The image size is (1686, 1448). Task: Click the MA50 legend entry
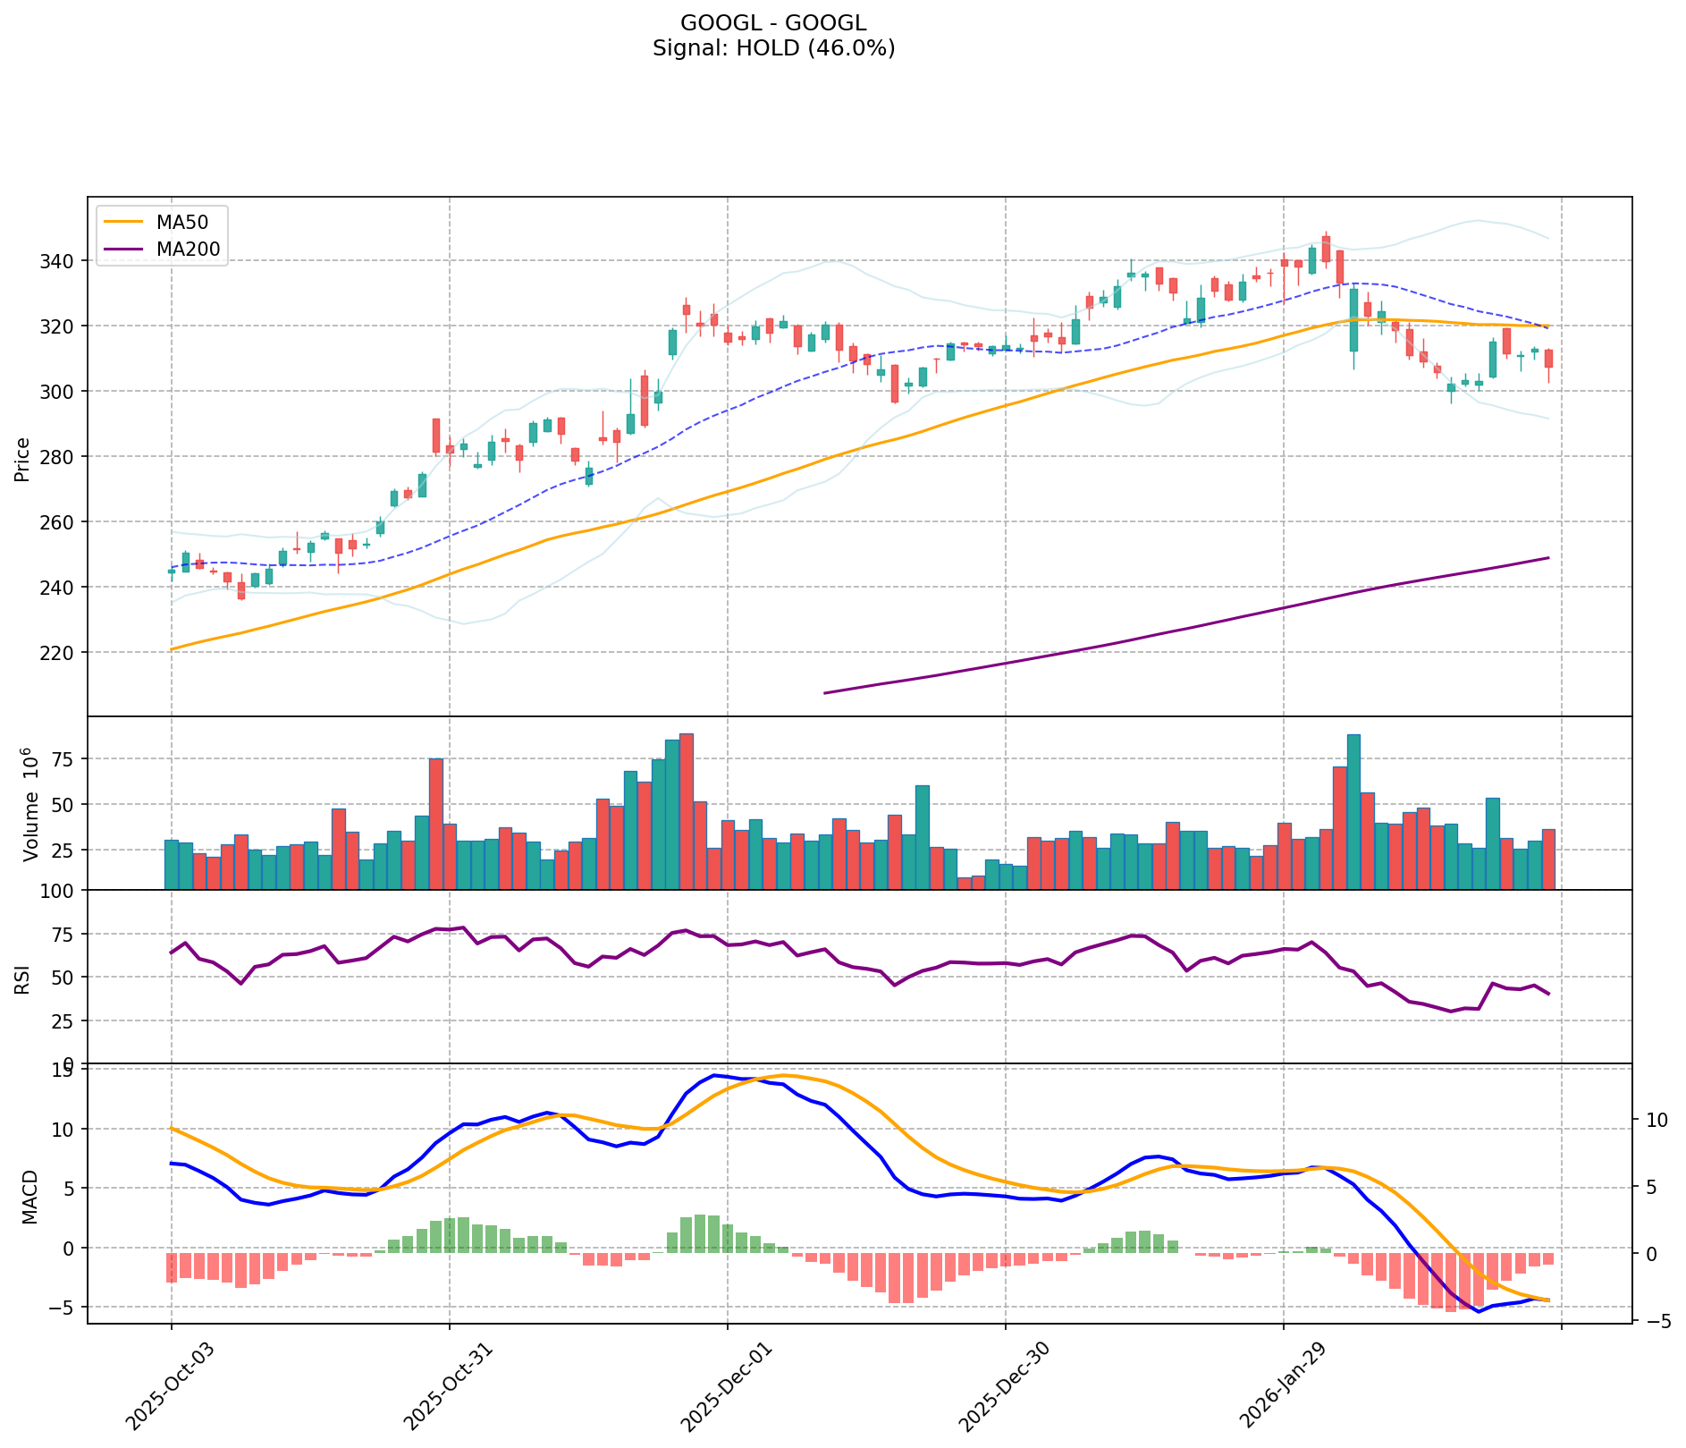(182, 222)
